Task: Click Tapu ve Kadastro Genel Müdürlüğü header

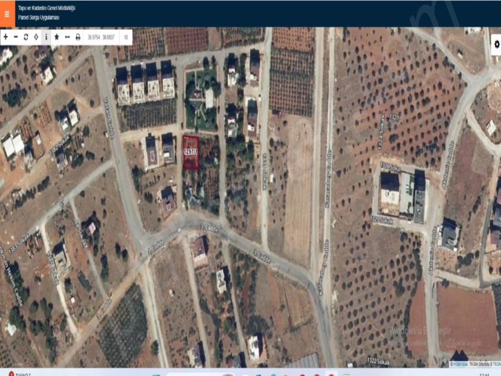Action: tap(47, 8)
